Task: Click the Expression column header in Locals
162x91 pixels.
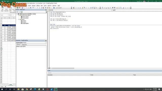Action: 69,75
